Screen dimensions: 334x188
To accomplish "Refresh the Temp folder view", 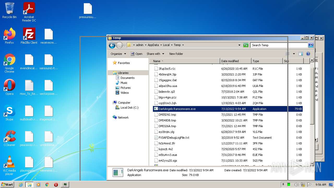I will [x=246, y=45].
